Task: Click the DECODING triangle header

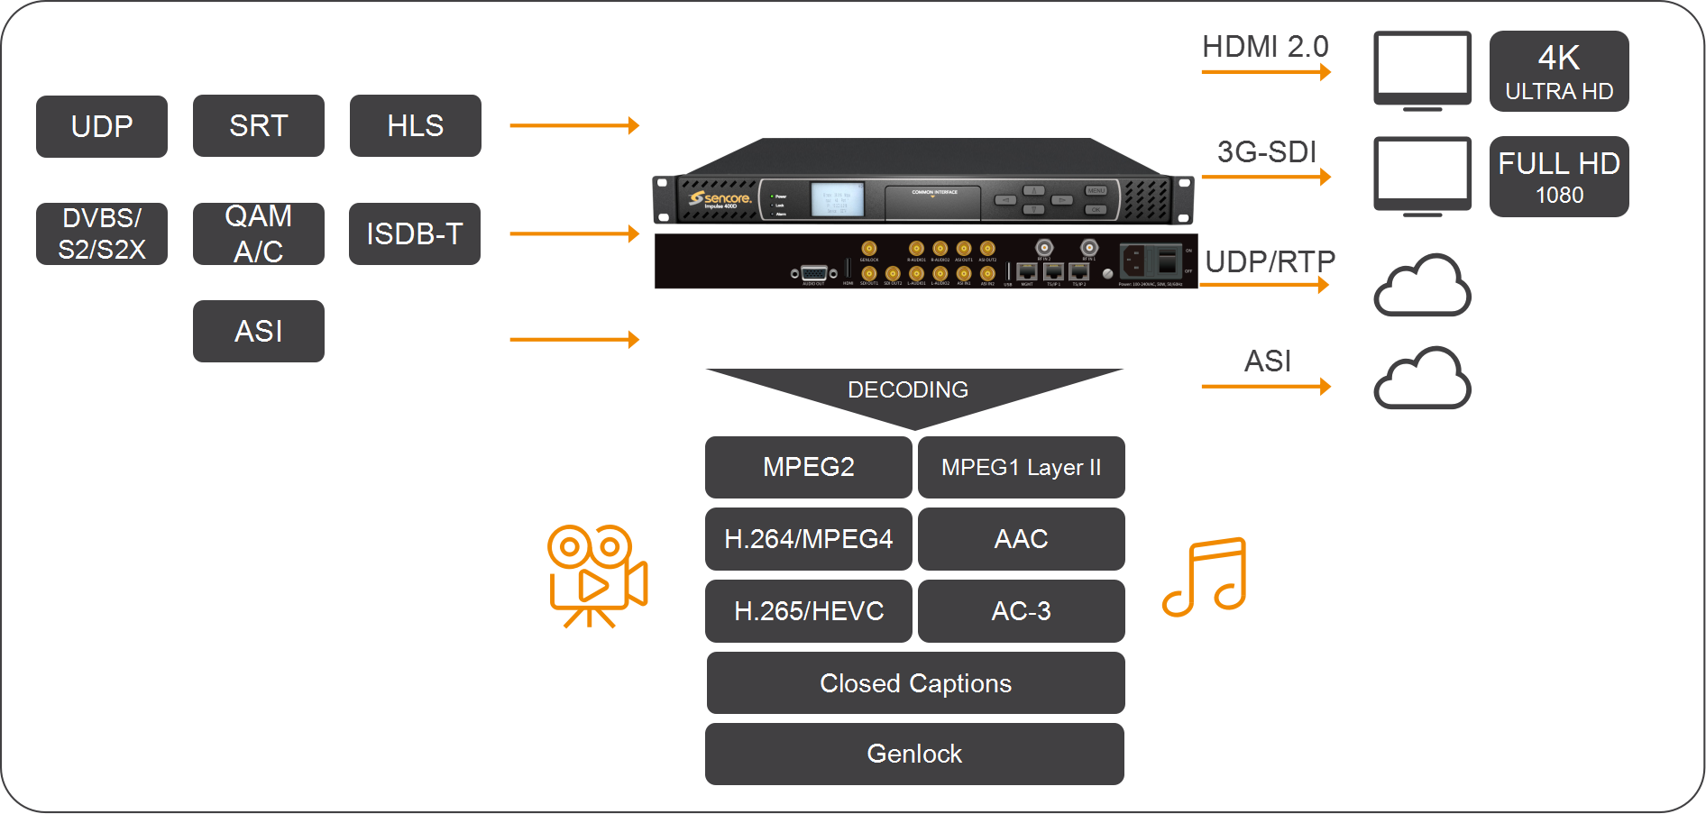Action: (x=909, y=390)
